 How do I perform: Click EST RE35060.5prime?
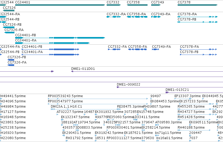[x=120, y=117]
